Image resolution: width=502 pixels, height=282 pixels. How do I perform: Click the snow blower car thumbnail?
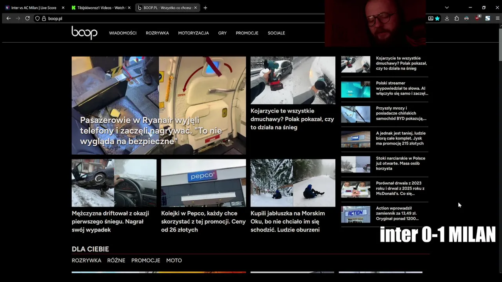(293, 80)
